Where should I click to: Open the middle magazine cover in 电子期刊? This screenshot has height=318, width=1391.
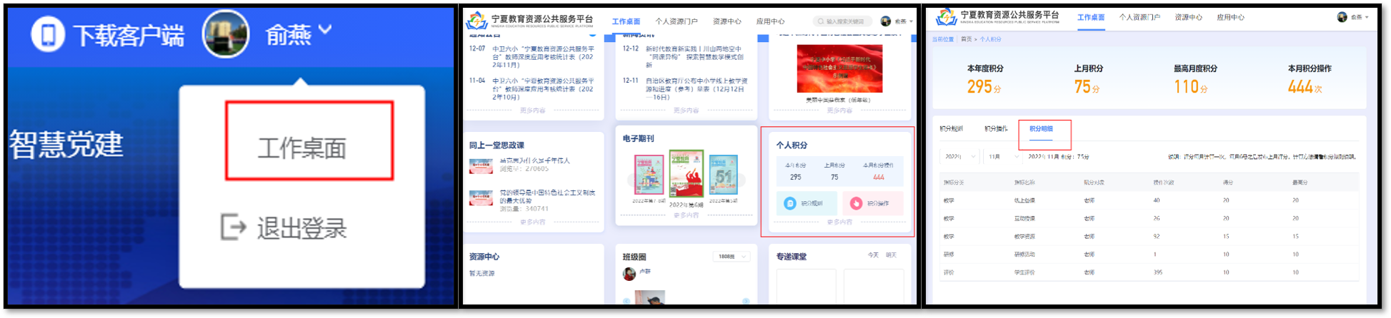click(686, 173)
